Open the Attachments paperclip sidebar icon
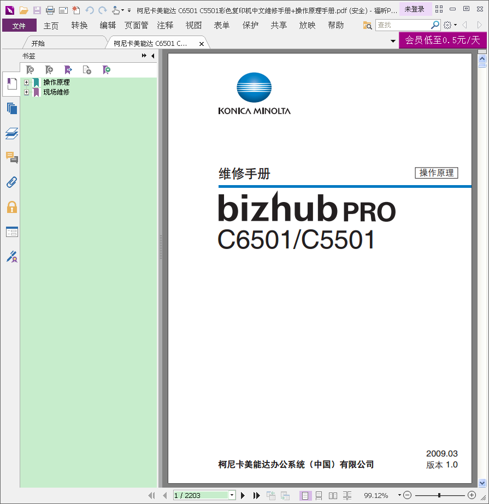 point(12,182)
